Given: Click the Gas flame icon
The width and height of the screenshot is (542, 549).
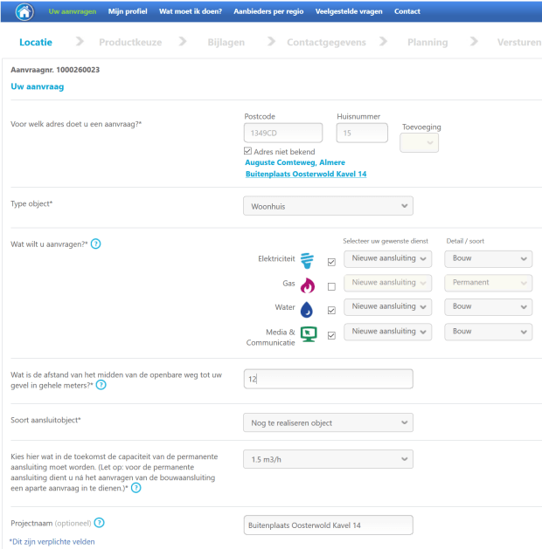Looking at the screenshot, I should pos(307,285).
